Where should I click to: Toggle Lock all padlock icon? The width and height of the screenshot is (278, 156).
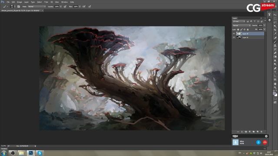pos(248,29)
